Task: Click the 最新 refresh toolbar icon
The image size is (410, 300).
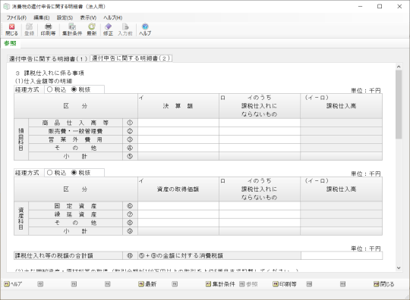Action: coord(92,30)
